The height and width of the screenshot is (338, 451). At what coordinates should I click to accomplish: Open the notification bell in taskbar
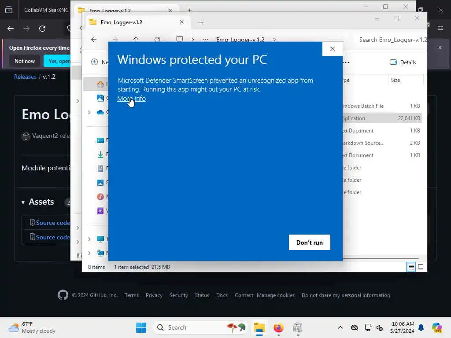pyautogui.click(x=421, y=327)
